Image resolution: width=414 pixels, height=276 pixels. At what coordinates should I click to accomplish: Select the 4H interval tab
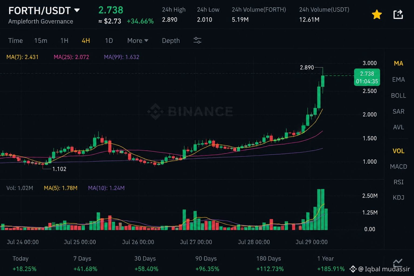pyautogui.click(x=86, y=40)
